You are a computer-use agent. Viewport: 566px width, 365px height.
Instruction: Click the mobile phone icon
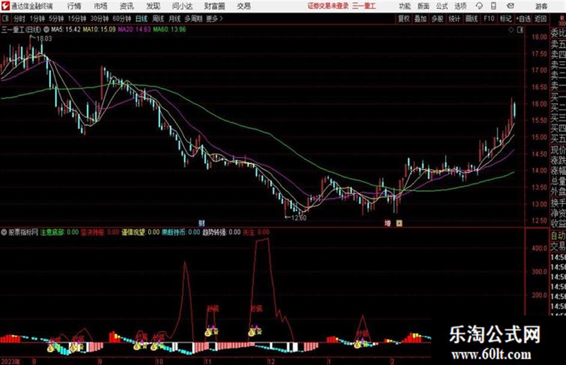(x=494, y=6)
